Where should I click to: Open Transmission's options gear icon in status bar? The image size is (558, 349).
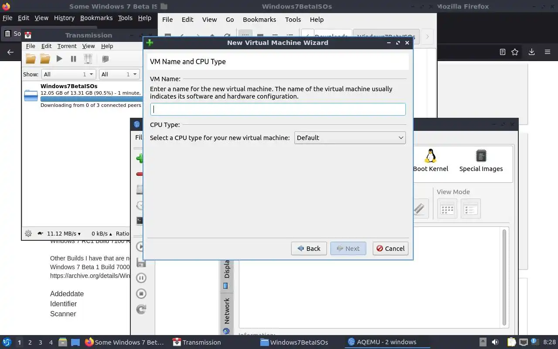(x=28, y=233)
